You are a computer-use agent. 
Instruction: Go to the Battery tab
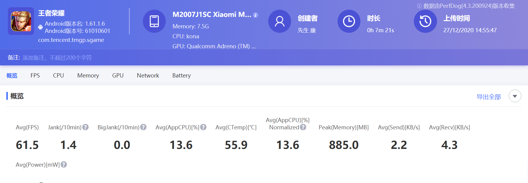(x=181, y=76)
